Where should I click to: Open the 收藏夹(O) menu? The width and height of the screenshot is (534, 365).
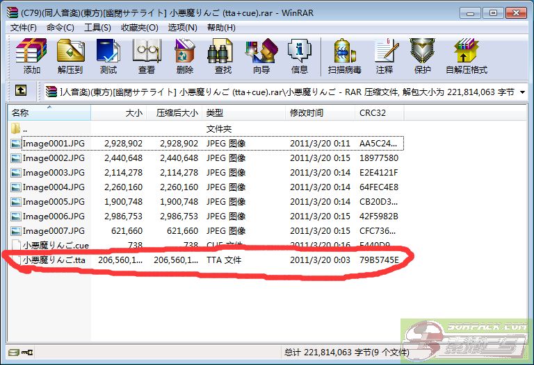point(140,28)
